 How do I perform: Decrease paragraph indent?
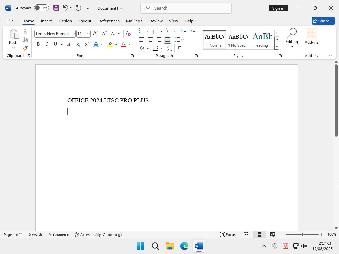[183, 31]
